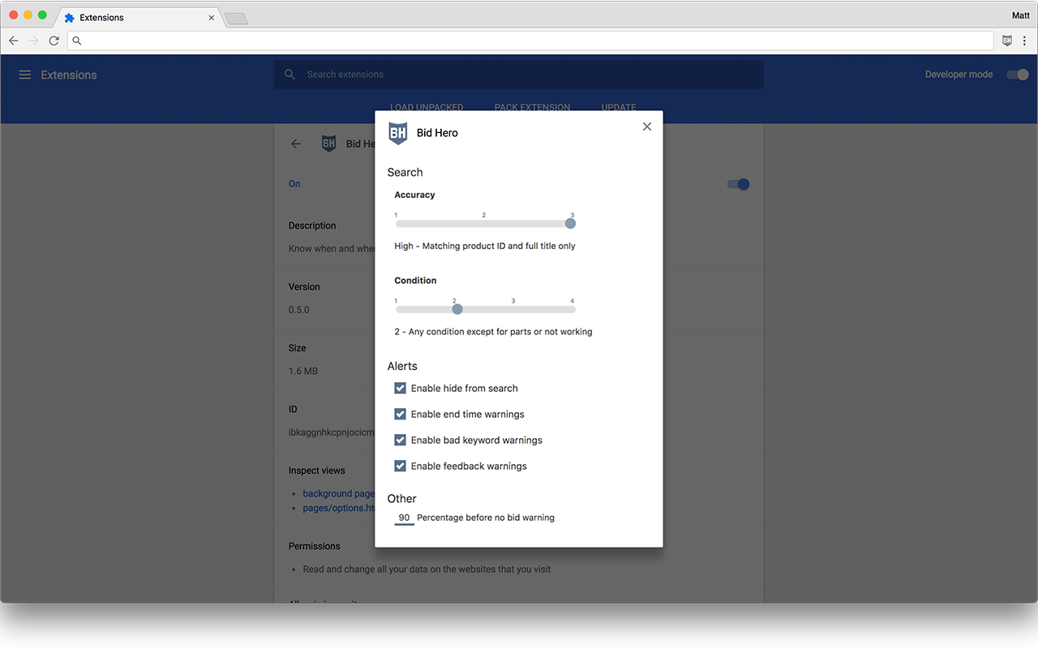Uncheck Enable feedback warnings

point(400,466)
